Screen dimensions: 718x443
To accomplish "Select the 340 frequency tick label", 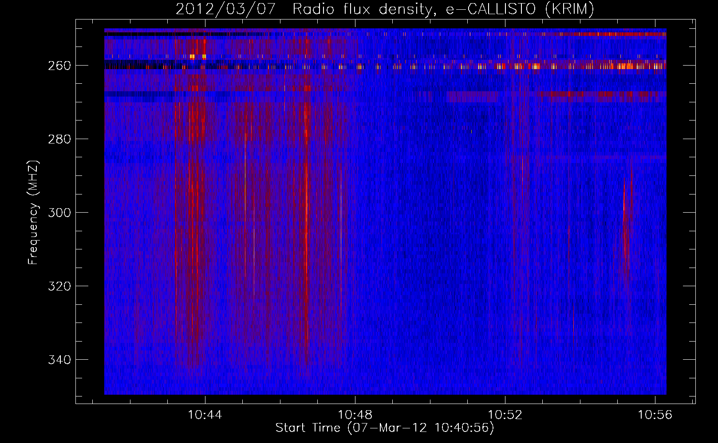I will pyautogui.click(x=59, y=360).
